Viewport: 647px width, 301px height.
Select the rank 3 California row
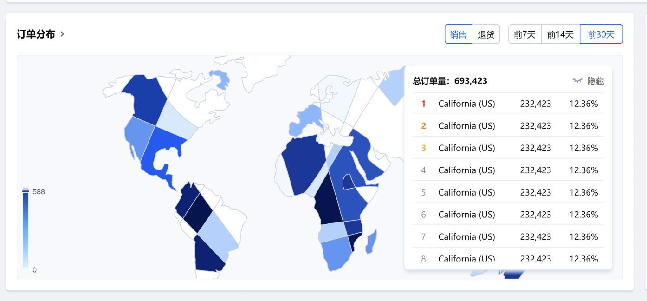pos(508,148)
